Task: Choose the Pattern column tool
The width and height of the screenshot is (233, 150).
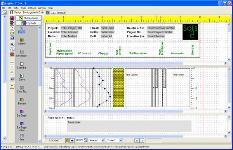Action: tap(22, 41)
